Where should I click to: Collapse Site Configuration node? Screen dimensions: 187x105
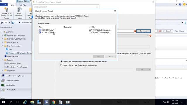[x=2, y=46]
